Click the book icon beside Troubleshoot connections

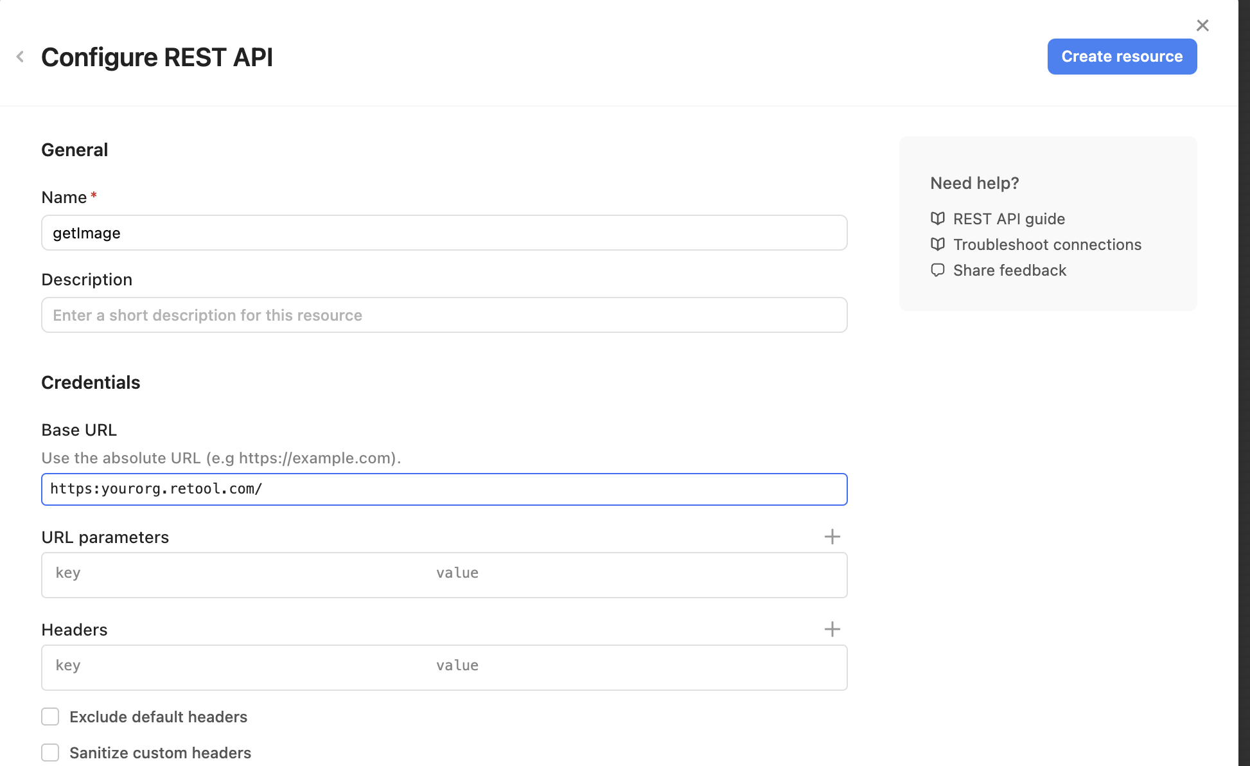[938, 244]
